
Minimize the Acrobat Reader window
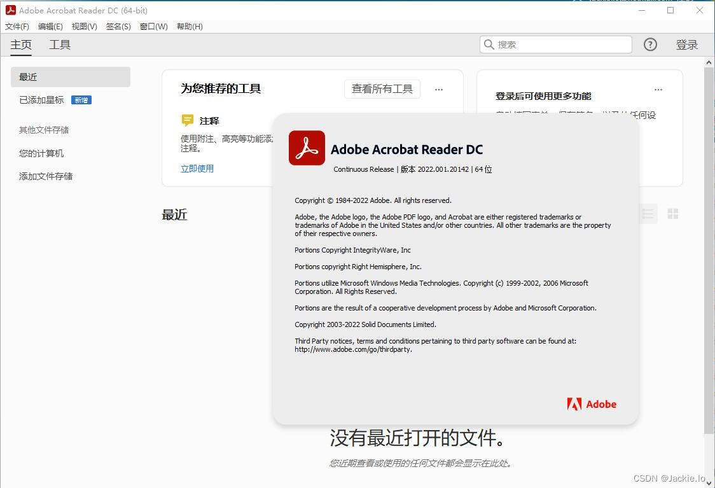pyautogui.click(x=642, y=10)
